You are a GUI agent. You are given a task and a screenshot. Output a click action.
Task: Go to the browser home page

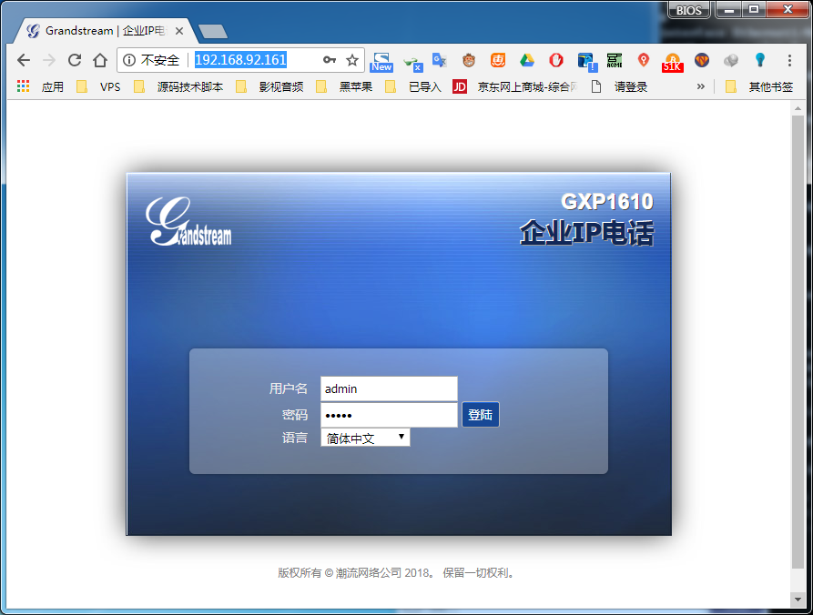[100, 60]
